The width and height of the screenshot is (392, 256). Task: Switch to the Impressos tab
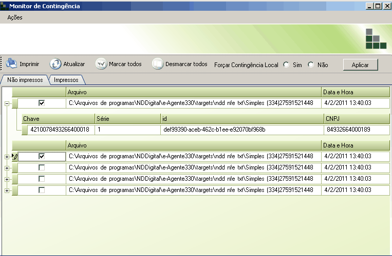pos(66,80)
